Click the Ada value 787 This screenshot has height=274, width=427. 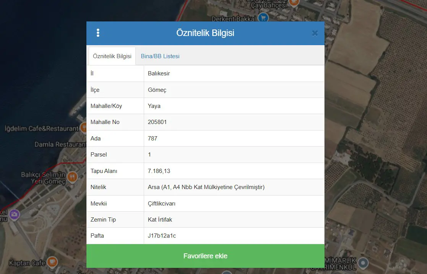tap(153, 139)
